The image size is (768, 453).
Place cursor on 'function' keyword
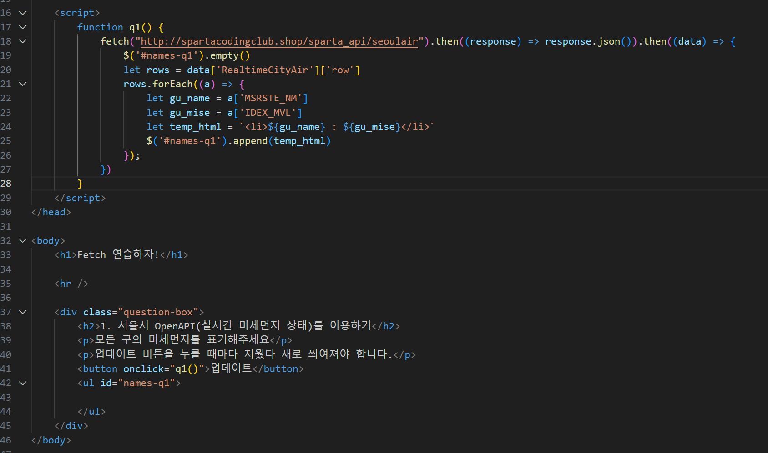coord(100,27)
